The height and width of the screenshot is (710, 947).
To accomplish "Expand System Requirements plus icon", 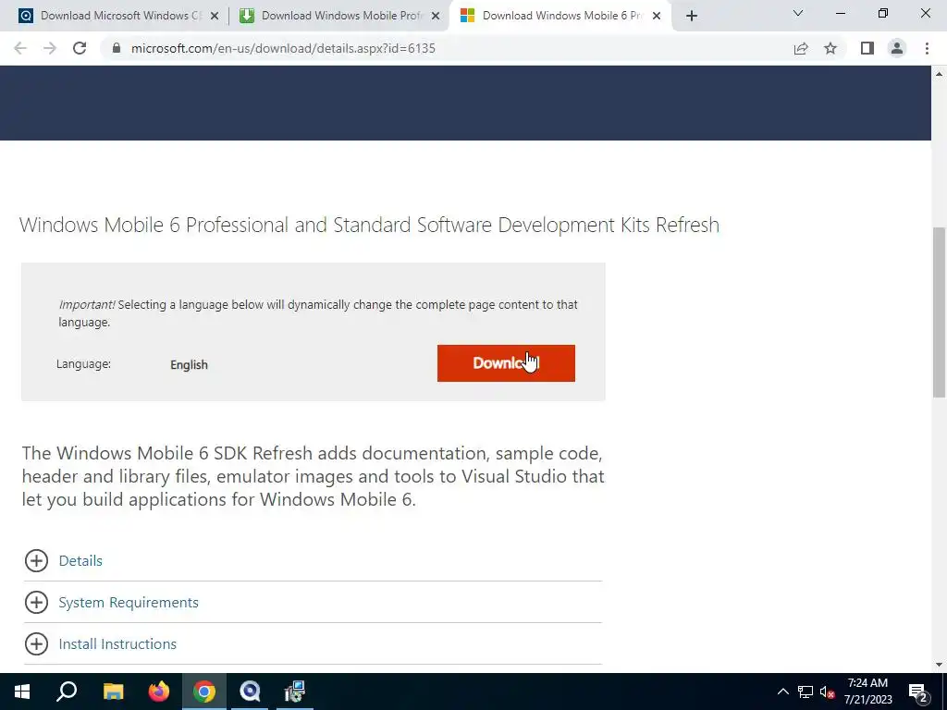I will (x=36, y=602).
